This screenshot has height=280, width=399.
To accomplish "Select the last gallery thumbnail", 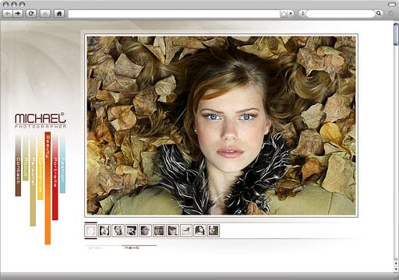I will (x=214, y=230).
